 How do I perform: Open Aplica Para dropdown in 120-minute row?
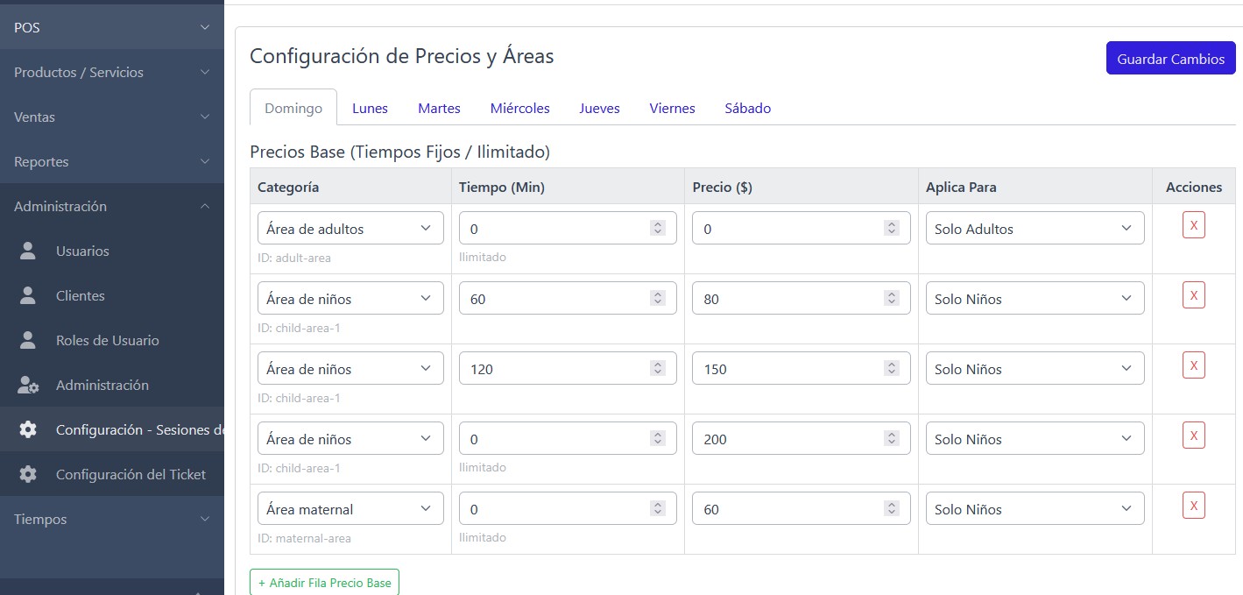pos(1035,368)
